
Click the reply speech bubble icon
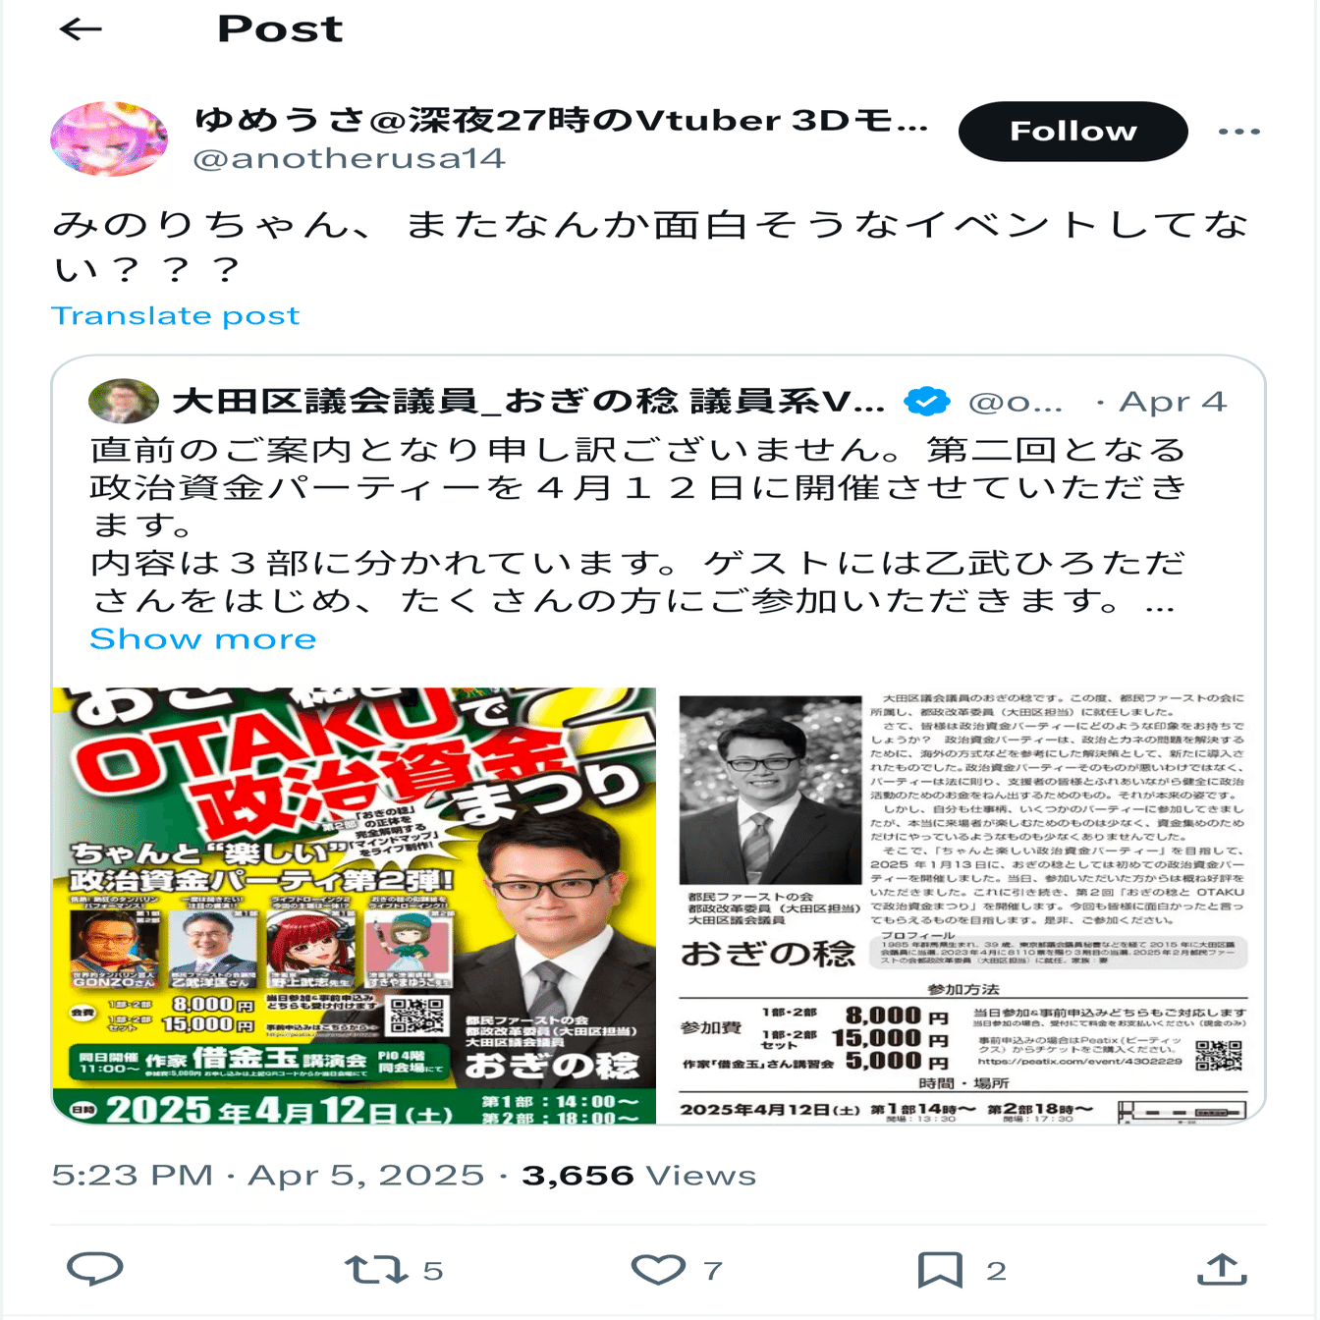pyautogui.click(x=95, y=1269)
